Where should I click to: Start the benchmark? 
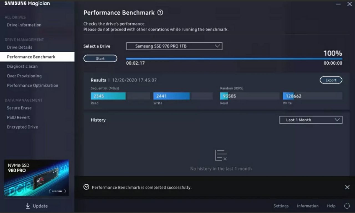100,59
